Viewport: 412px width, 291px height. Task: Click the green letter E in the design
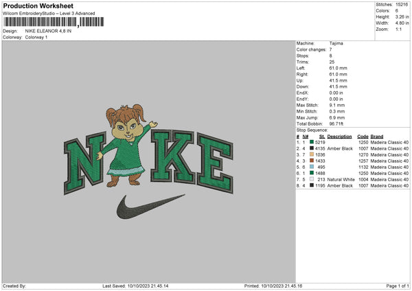(216, 163)
